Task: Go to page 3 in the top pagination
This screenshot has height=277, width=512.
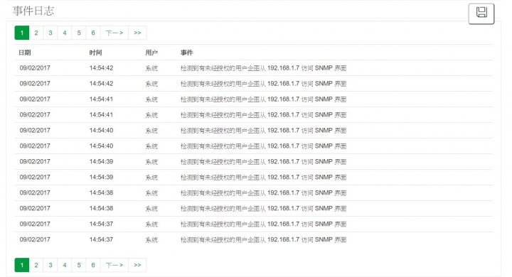Action: 50,33
